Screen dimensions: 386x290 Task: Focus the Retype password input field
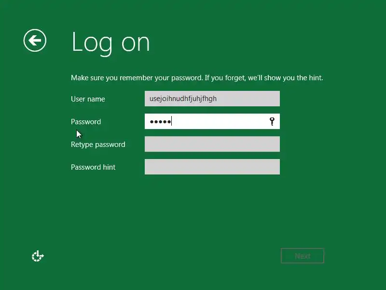(212, 144)
